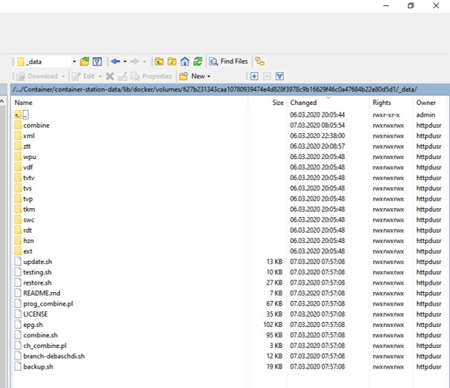Viewport: 450px width, 388px height.
Task: Click the unselect files minus icon
Action: coord(267,76)
